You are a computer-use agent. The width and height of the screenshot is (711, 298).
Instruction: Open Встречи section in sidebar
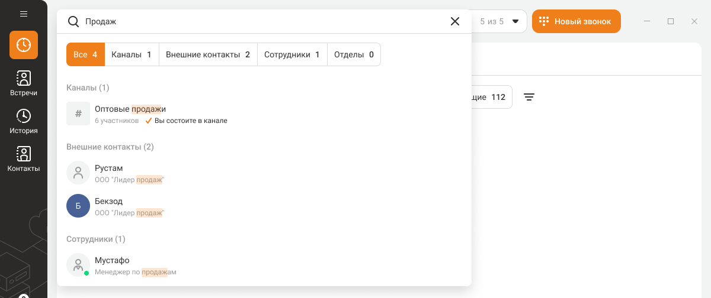[24, 83]
